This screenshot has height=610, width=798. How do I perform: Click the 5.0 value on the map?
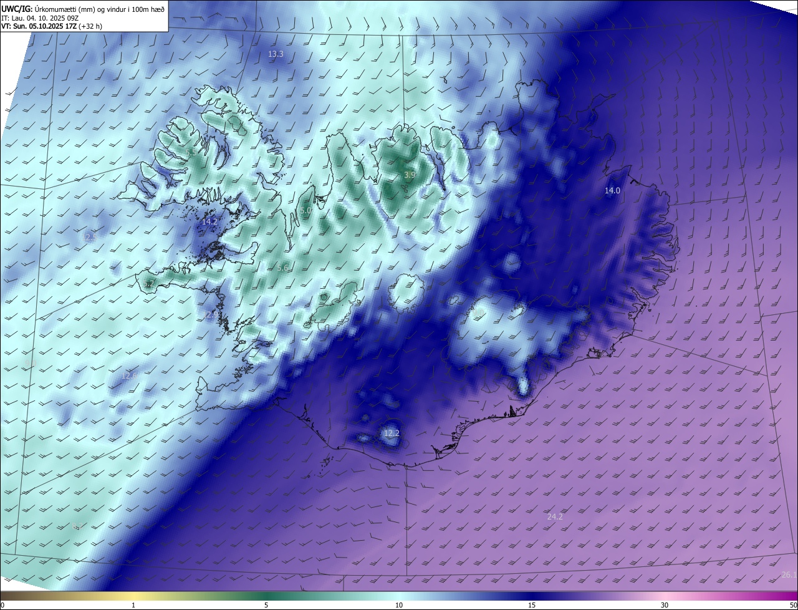(305, 211)
